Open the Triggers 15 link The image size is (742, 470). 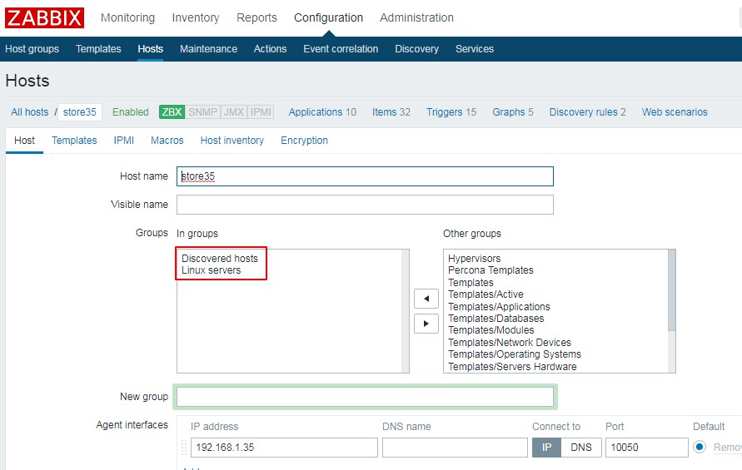tap(451, 112)
